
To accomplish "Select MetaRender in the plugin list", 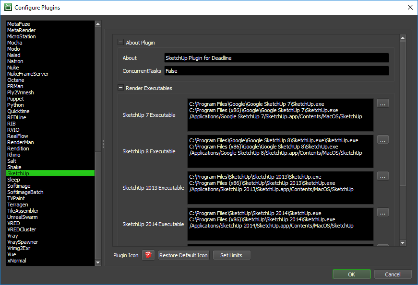I will tap(50, 30).
